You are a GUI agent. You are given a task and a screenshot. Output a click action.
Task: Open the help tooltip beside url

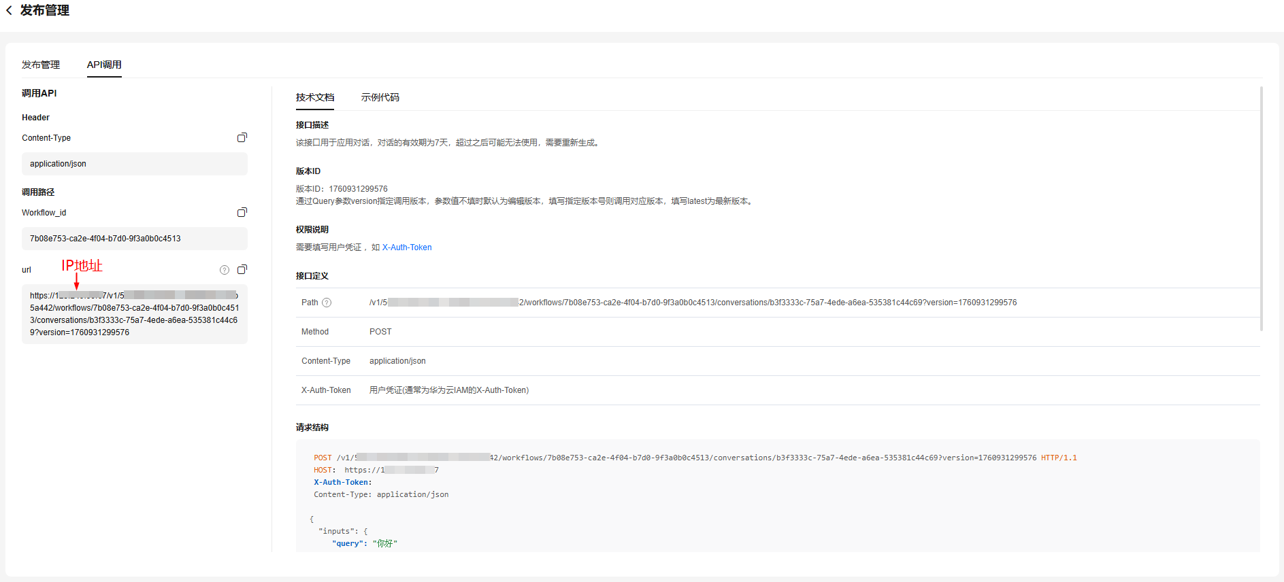[225, 270]
